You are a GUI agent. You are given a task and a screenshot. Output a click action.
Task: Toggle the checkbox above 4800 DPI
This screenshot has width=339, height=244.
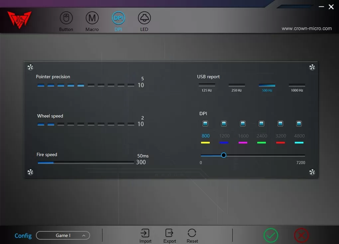[299, 124]
